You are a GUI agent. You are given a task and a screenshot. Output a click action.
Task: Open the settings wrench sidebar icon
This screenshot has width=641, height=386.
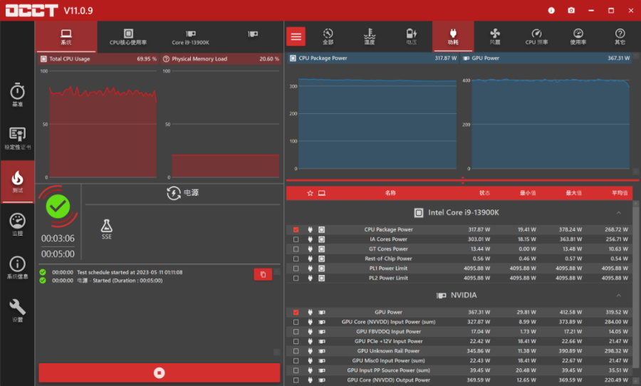coord(17,311)
